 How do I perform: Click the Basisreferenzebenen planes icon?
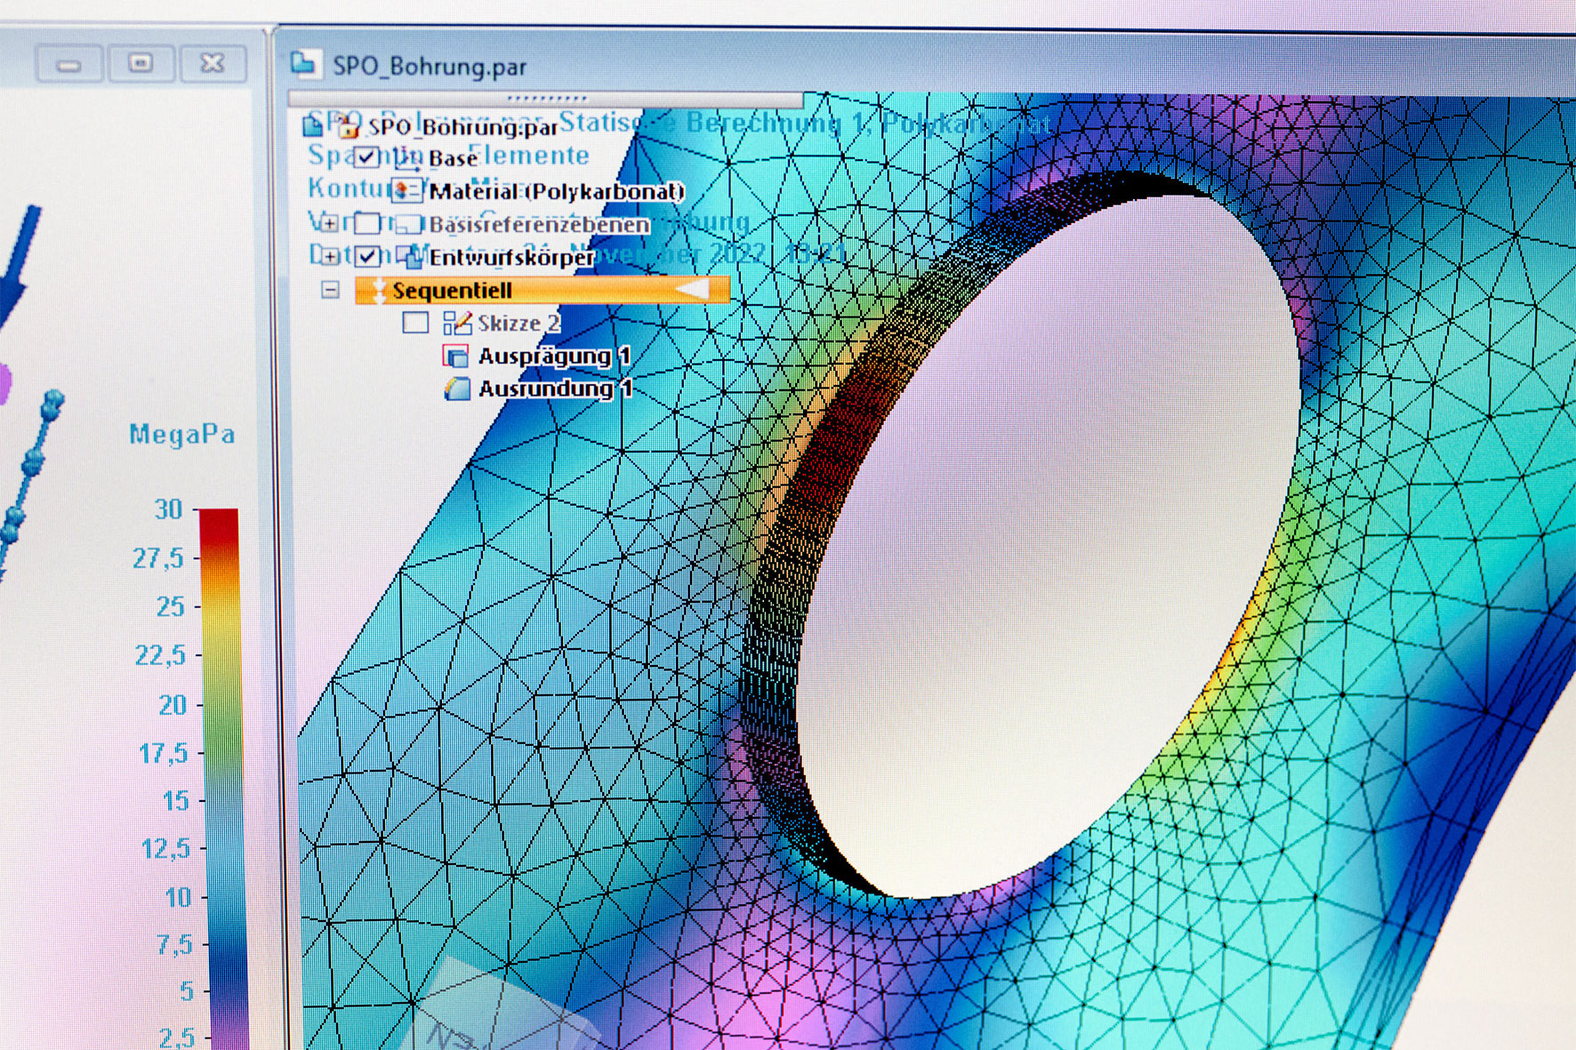408,224
